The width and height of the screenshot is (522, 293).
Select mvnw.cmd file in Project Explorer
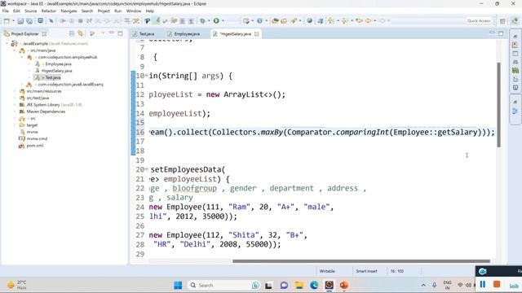pos(37,138)
